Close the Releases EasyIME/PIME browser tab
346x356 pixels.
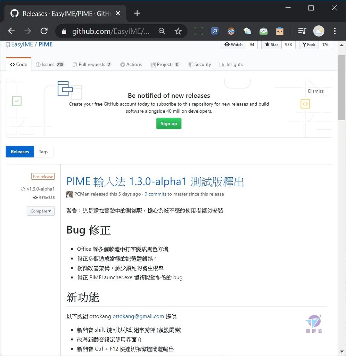pos(118,14)
